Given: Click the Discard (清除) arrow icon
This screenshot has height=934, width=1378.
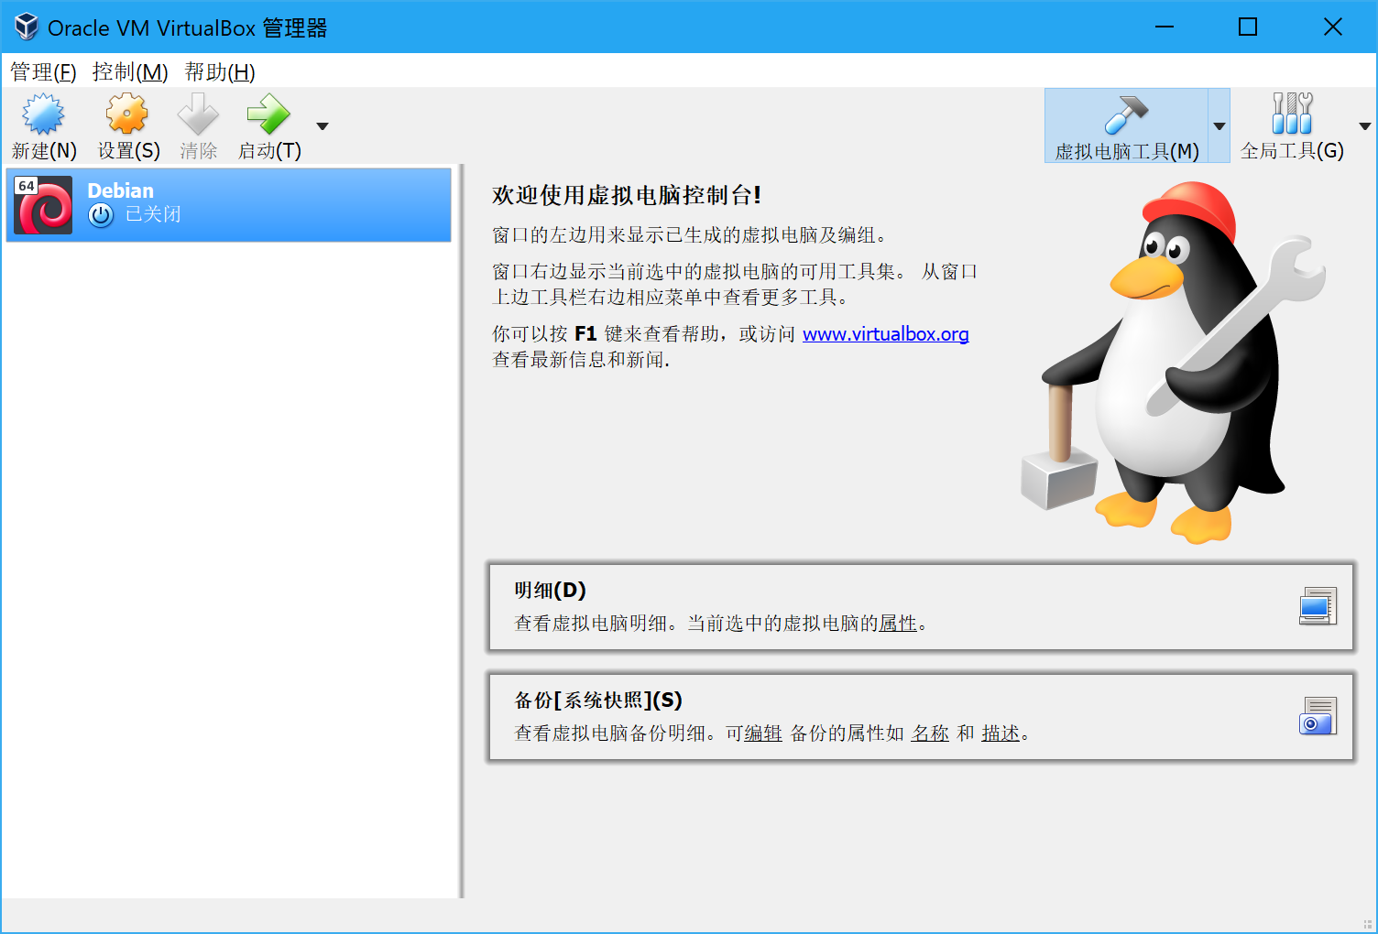Looking at the screenshot, I should [198, 115].
